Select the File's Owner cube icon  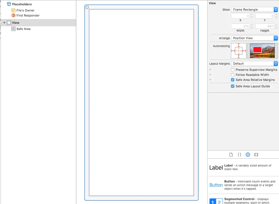click(x=13, y=10)
